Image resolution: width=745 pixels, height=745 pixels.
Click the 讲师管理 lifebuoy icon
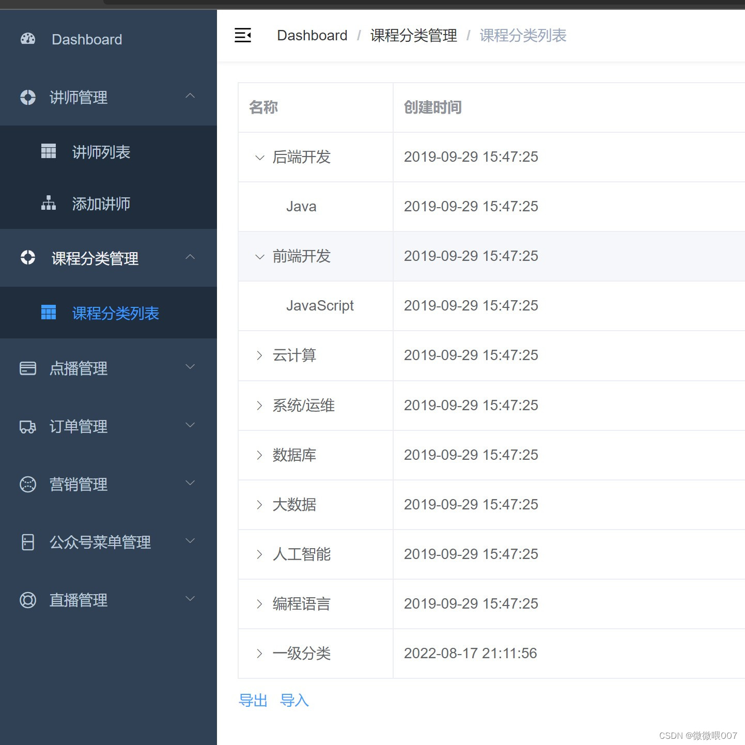28,97
